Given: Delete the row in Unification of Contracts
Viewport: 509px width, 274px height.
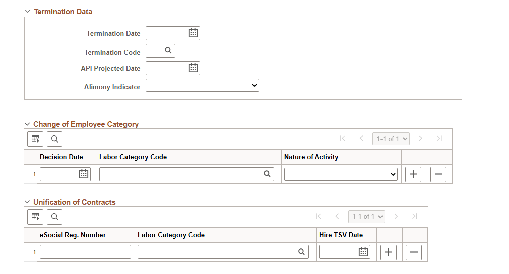Looking at the screenshot, I should coord(414,252).
